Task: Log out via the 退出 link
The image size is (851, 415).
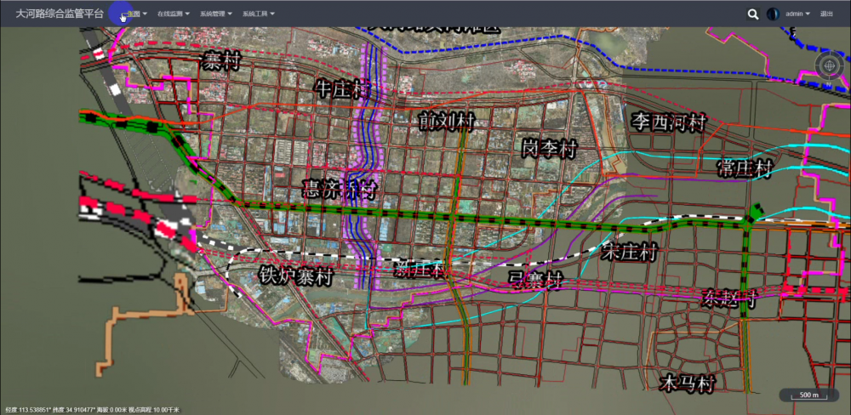Action: tap(826, 14)
